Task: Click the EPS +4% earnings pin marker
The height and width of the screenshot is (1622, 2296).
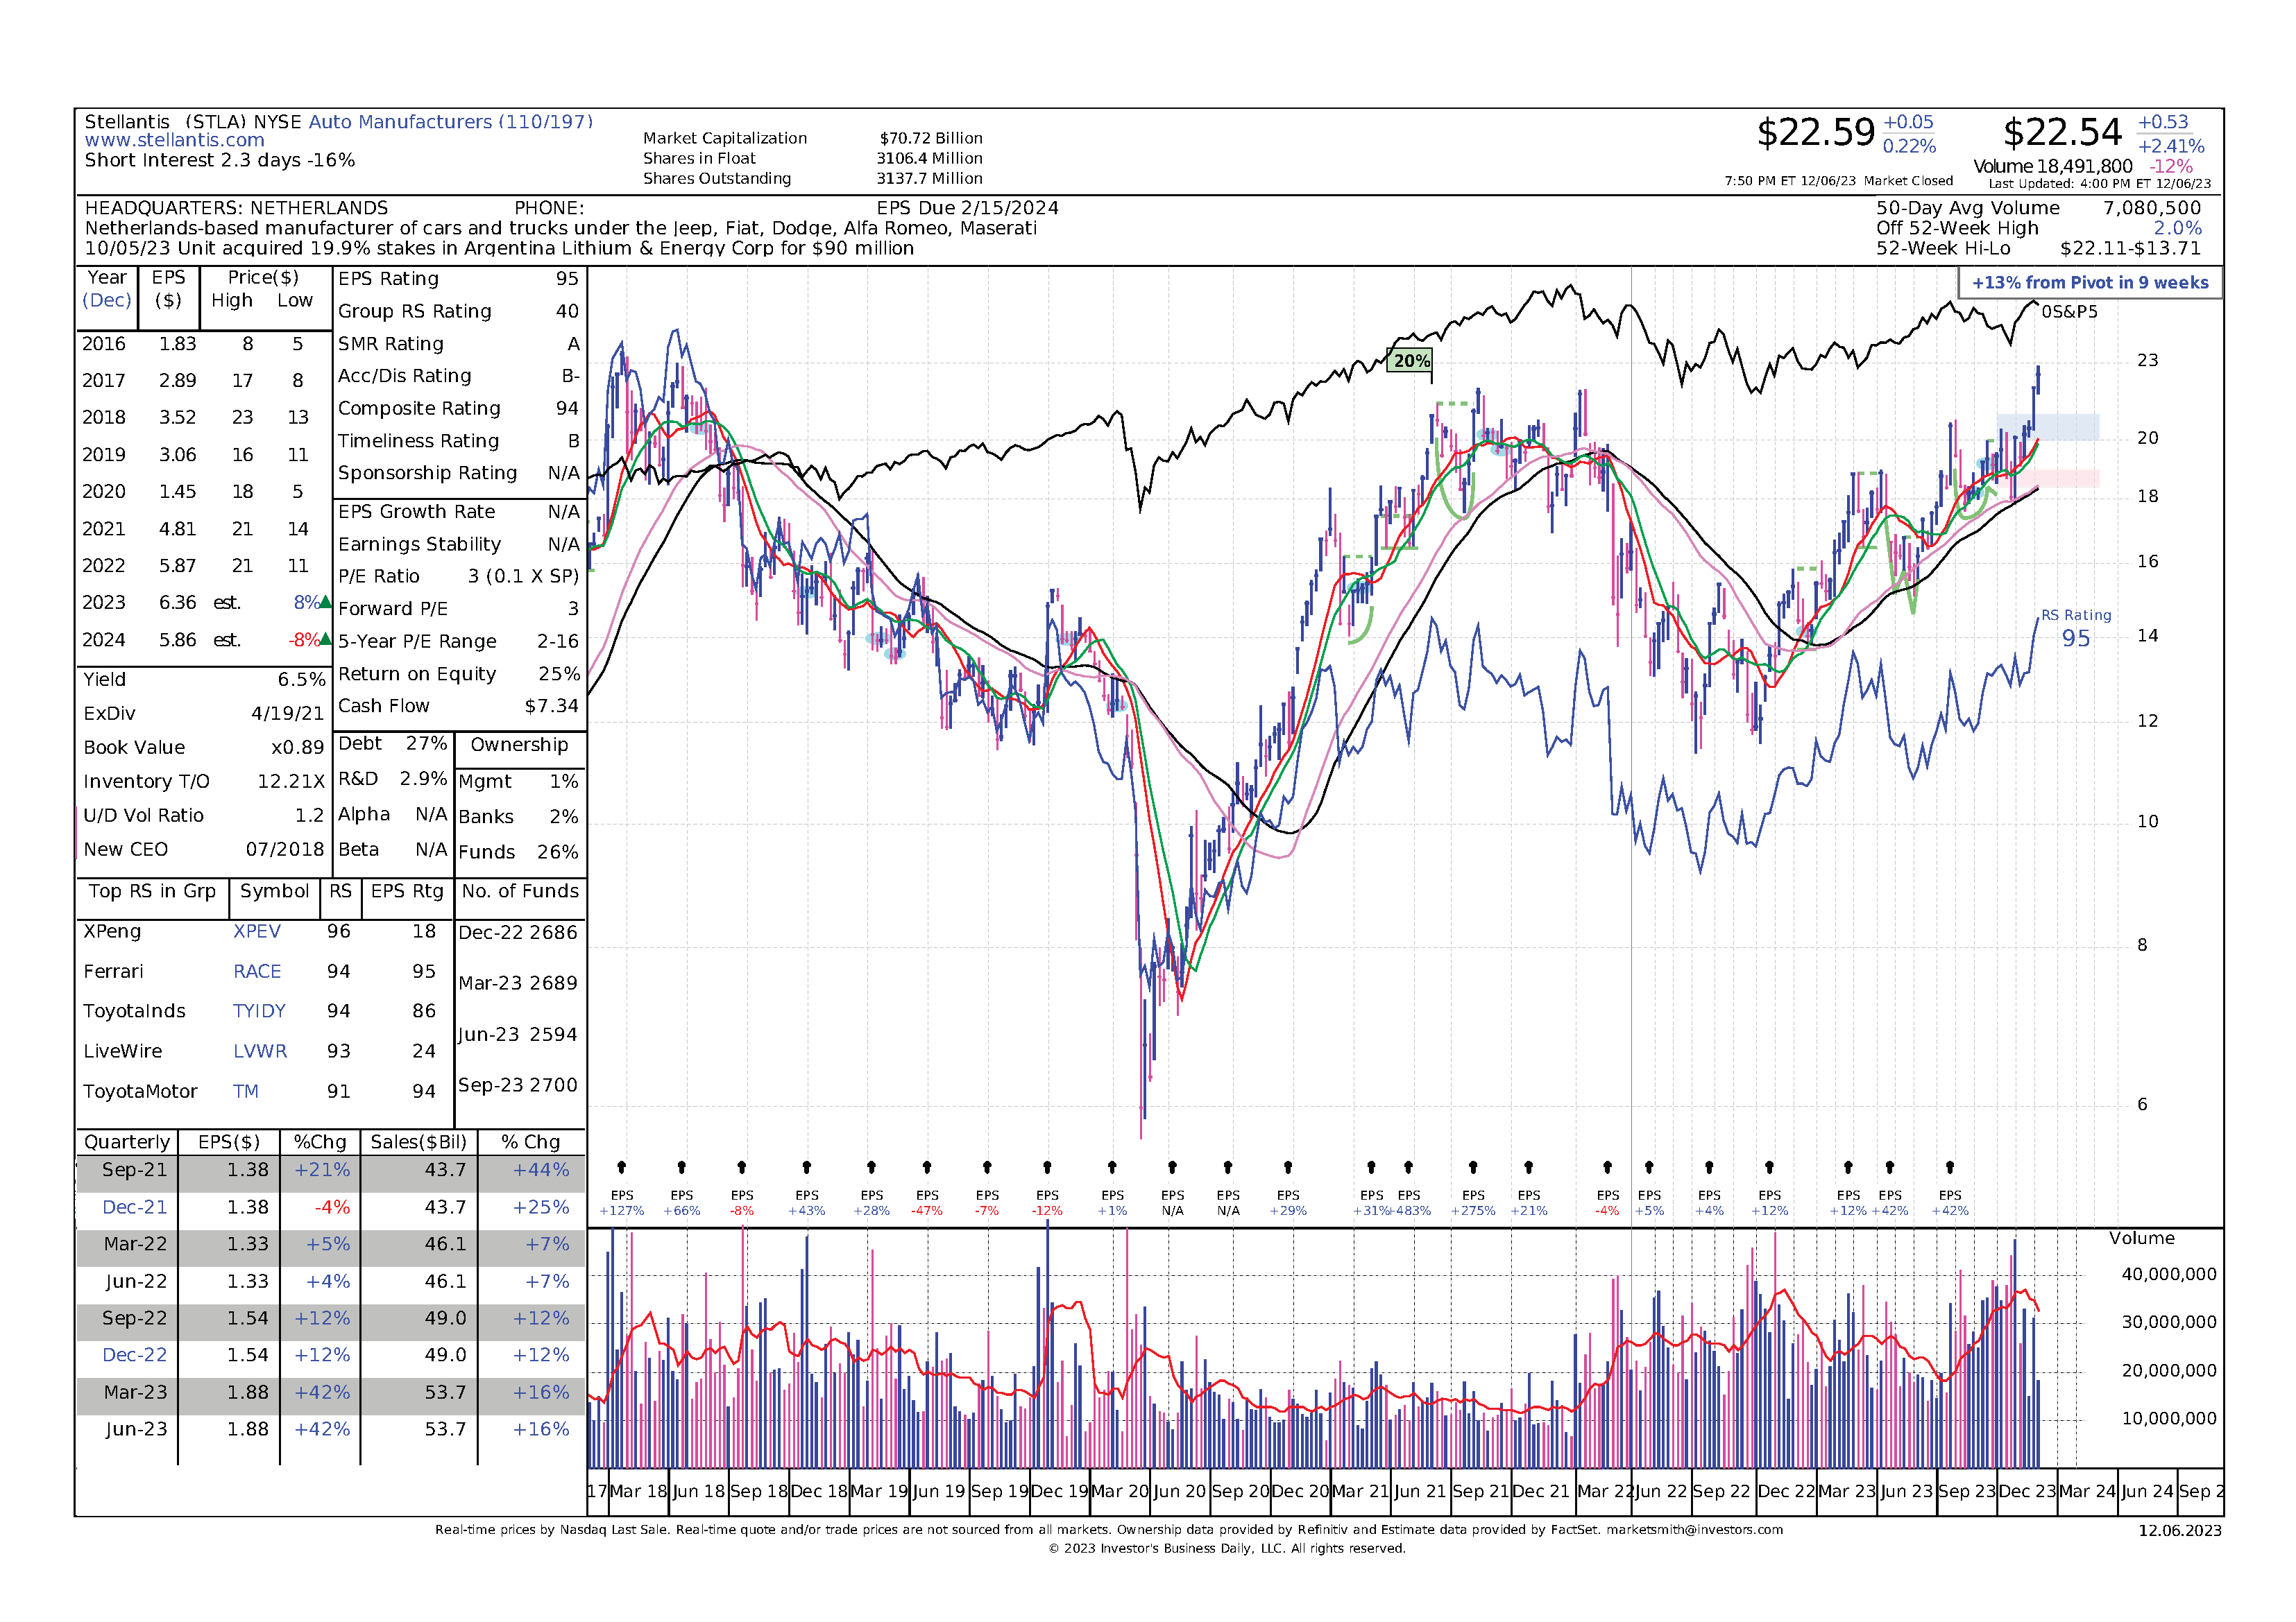Action: click(1709, 1167)
